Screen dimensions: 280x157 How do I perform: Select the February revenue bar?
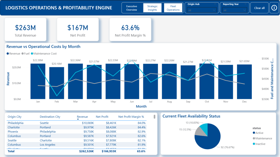pyautogui.click(x=57, y=83)
